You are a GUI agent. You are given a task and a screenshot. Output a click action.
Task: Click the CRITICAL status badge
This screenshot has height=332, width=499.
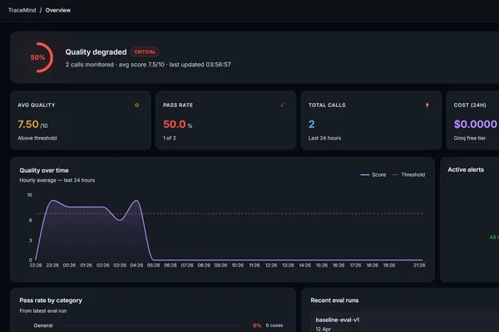[145, 51]
